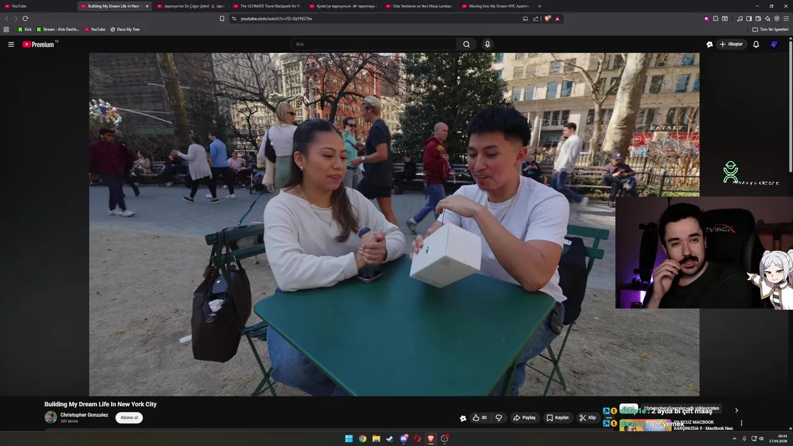Open the Stream - Kick Dashboard bookmark
This screenshot has height=446, width=793.
(58, 29)
